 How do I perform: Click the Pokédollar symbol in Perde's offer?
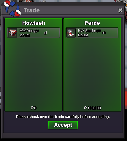coord(85,108)
